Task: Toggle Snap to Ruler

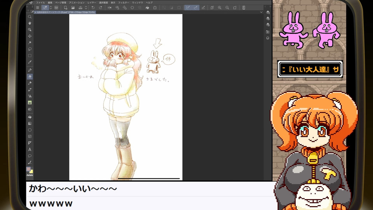Action: [x=188, y=8]
